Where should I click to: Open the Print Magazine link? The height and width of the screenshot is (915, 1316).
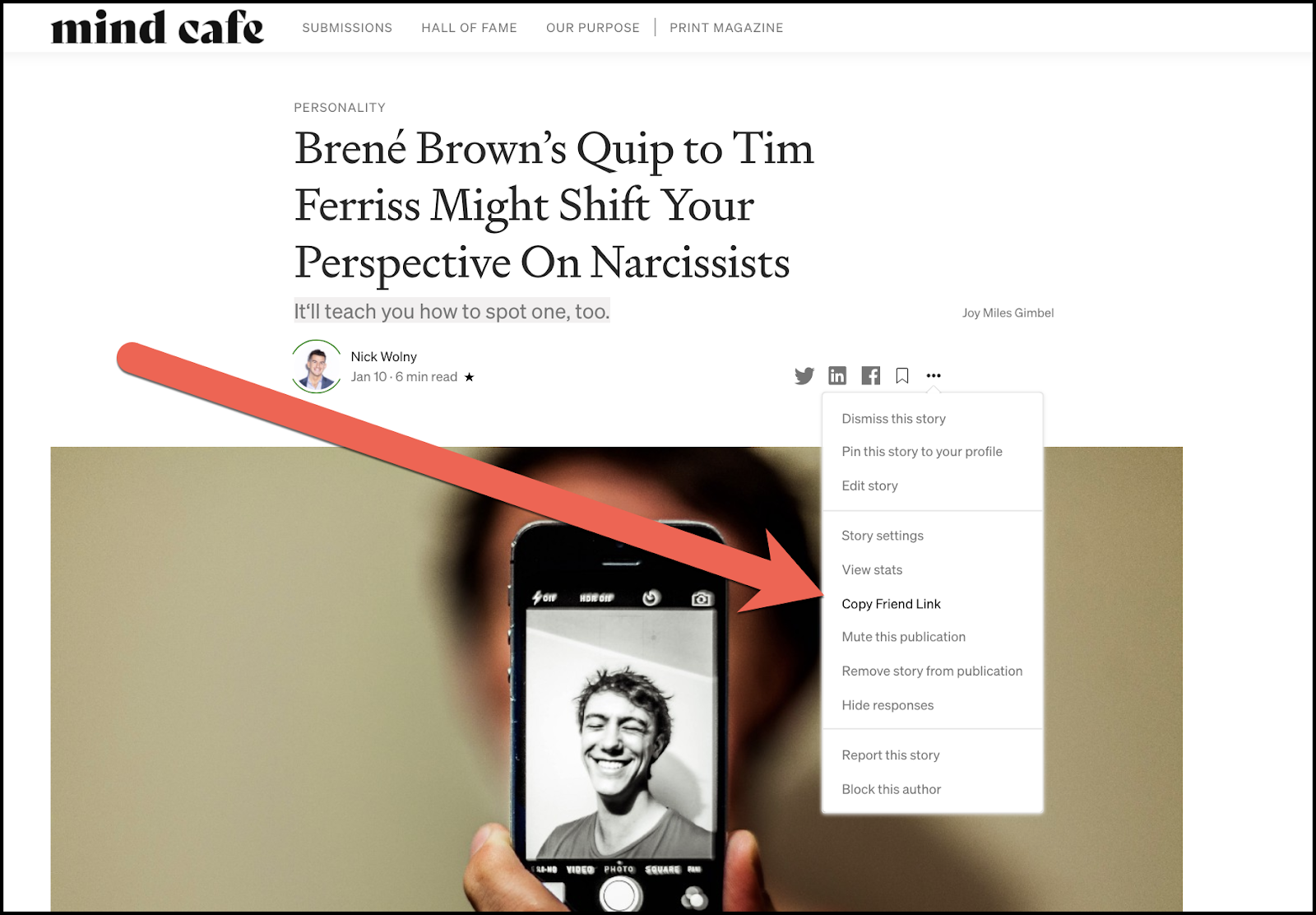(726, 28)
